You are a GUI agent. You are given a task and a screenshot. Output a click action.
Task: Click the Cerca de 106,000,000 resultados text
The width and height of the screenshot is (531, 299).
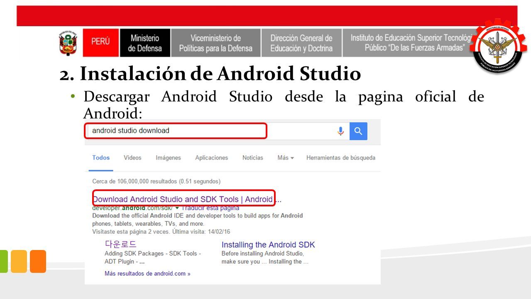point(156,181)
